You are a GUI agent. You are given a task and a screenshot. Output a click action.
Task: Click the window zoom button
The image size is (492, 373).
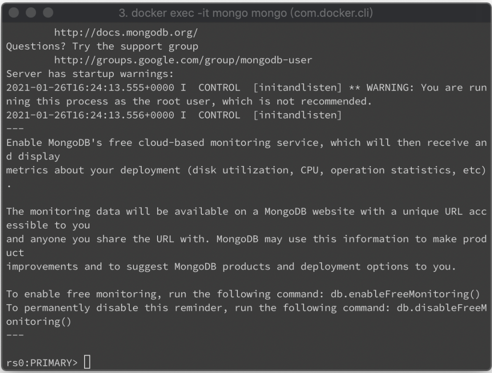tap(48, 13)
